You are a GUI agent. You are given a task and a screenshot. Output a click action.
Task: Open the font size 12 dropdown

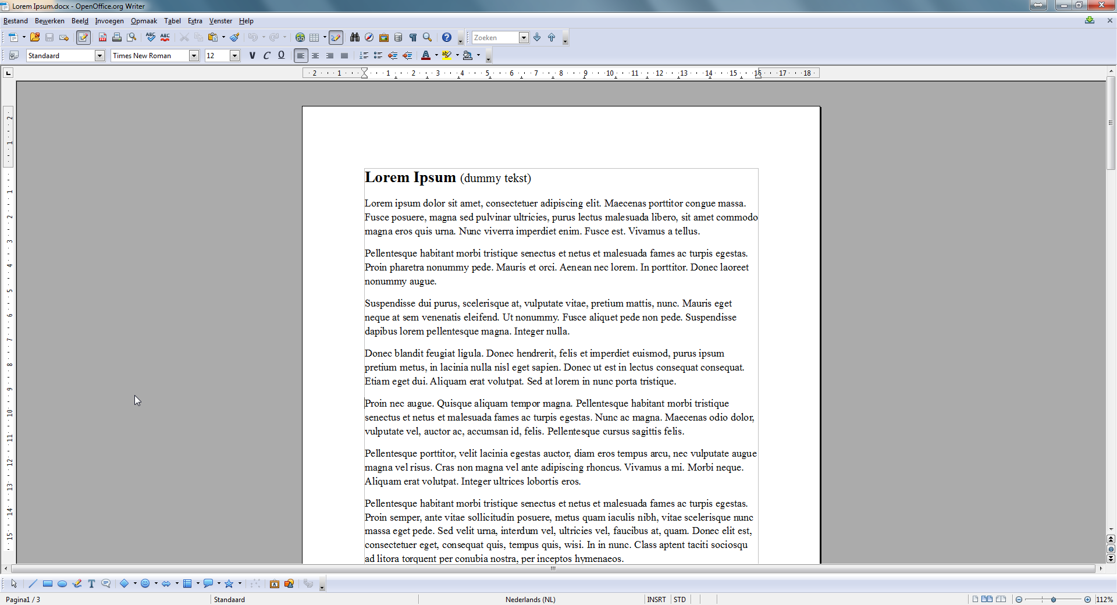[235, 56]
